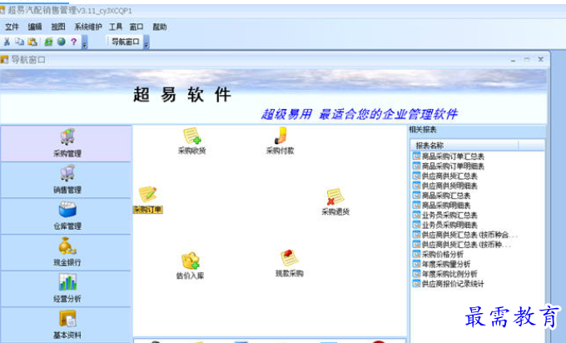Open the 采购收货 function
The height and width of the screenshot is (343, 566).
[x=191, y=142]
